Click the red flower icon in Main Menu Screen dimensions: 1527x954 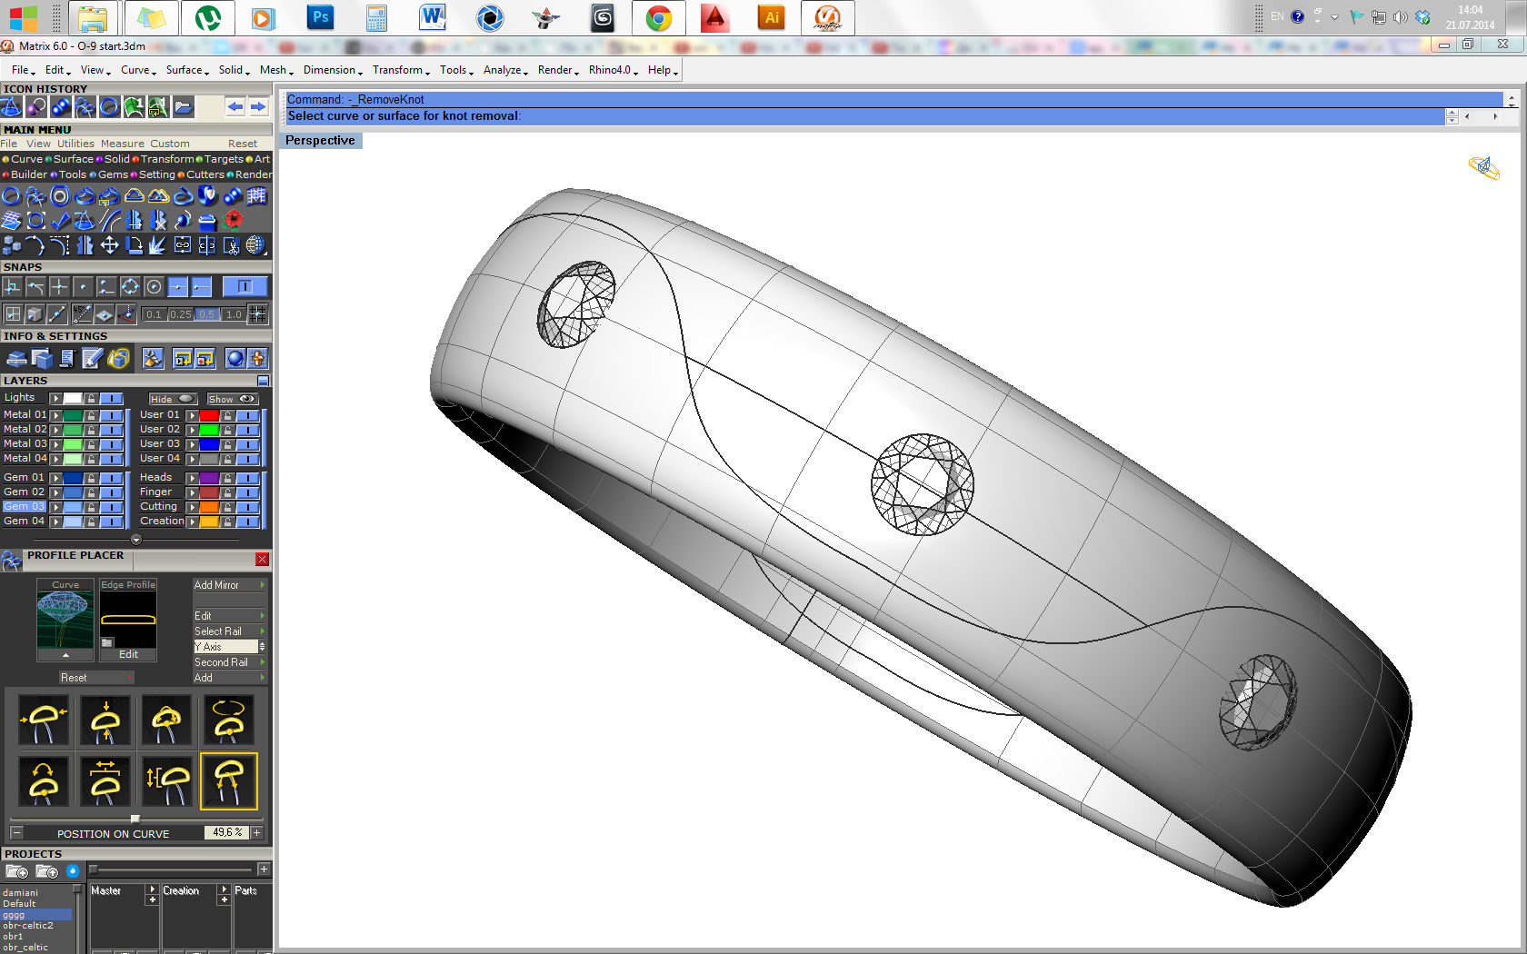point(233,220)
